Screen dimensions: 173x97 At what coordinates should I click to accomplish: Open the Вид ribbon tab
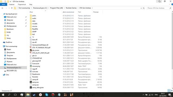(x=31, y=4)
